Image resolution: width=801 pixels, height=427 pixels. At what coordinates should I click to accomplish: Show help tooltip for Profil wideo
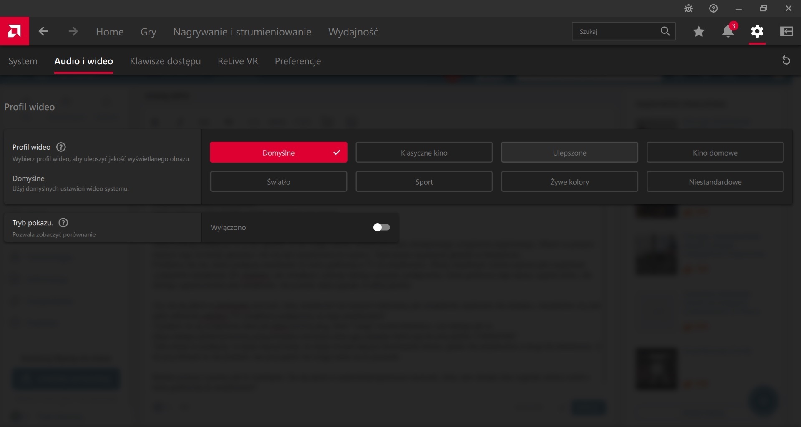click(61, 147)
